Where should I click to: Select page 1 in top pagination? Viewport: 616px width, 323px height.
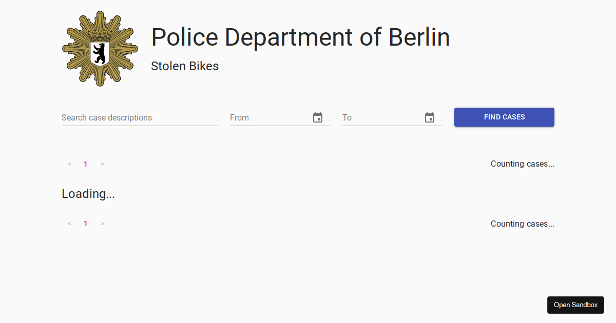click(86, 165)
